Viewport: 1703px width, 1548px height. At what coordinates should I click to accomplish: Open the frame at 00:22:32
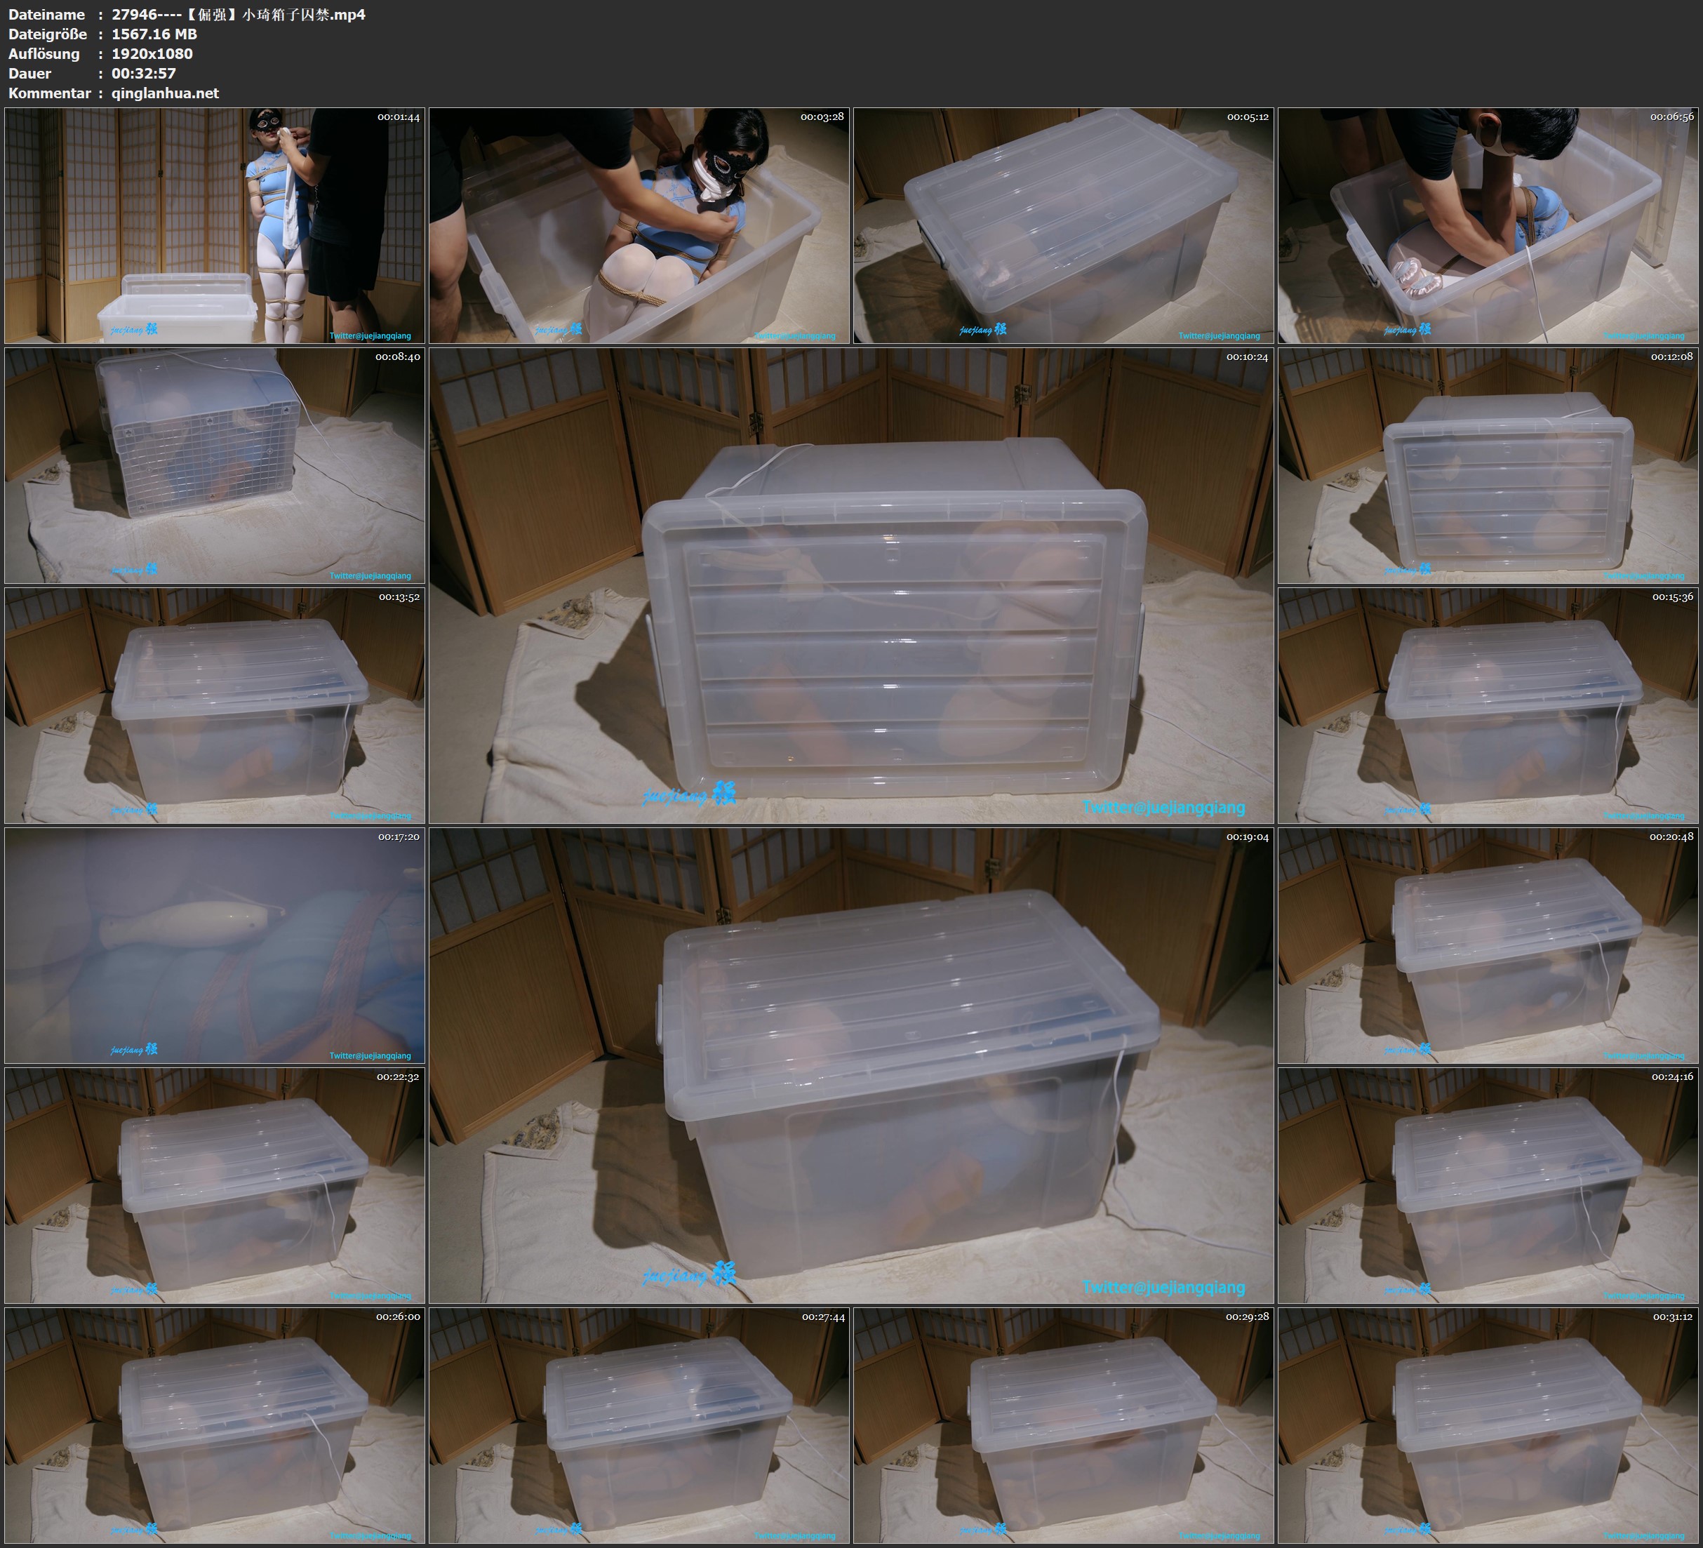[215, 1185]
